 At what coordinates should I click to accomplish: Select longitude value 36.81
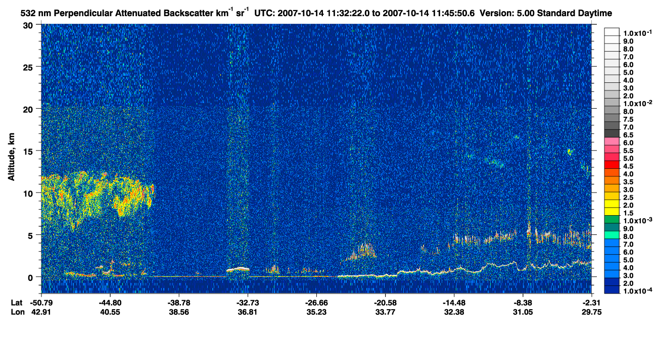tap(248, 312)
